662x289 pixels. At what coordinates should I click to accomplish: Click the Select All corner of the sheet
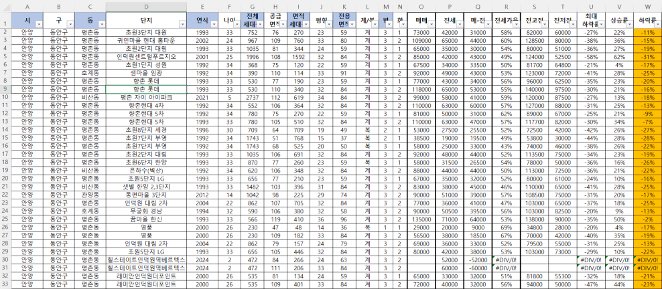pyautogui.click(x=5, y=6)
